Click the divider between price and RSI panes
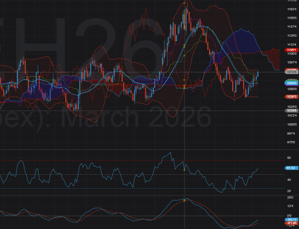This screenshot has height=229, width=299. [x=149, y=150]
